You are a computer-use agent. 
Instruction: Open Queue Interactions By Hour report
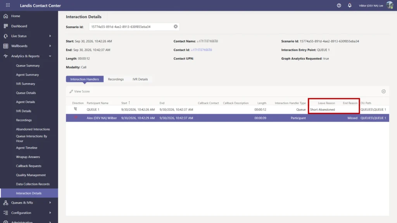pos(31,139)
